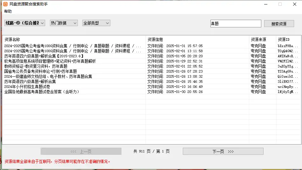Screen dimensions: 302x170
Task: Select the 2024年小升初招生真题试卷 row
Action: pyautogui.click(x=27, y=87)
